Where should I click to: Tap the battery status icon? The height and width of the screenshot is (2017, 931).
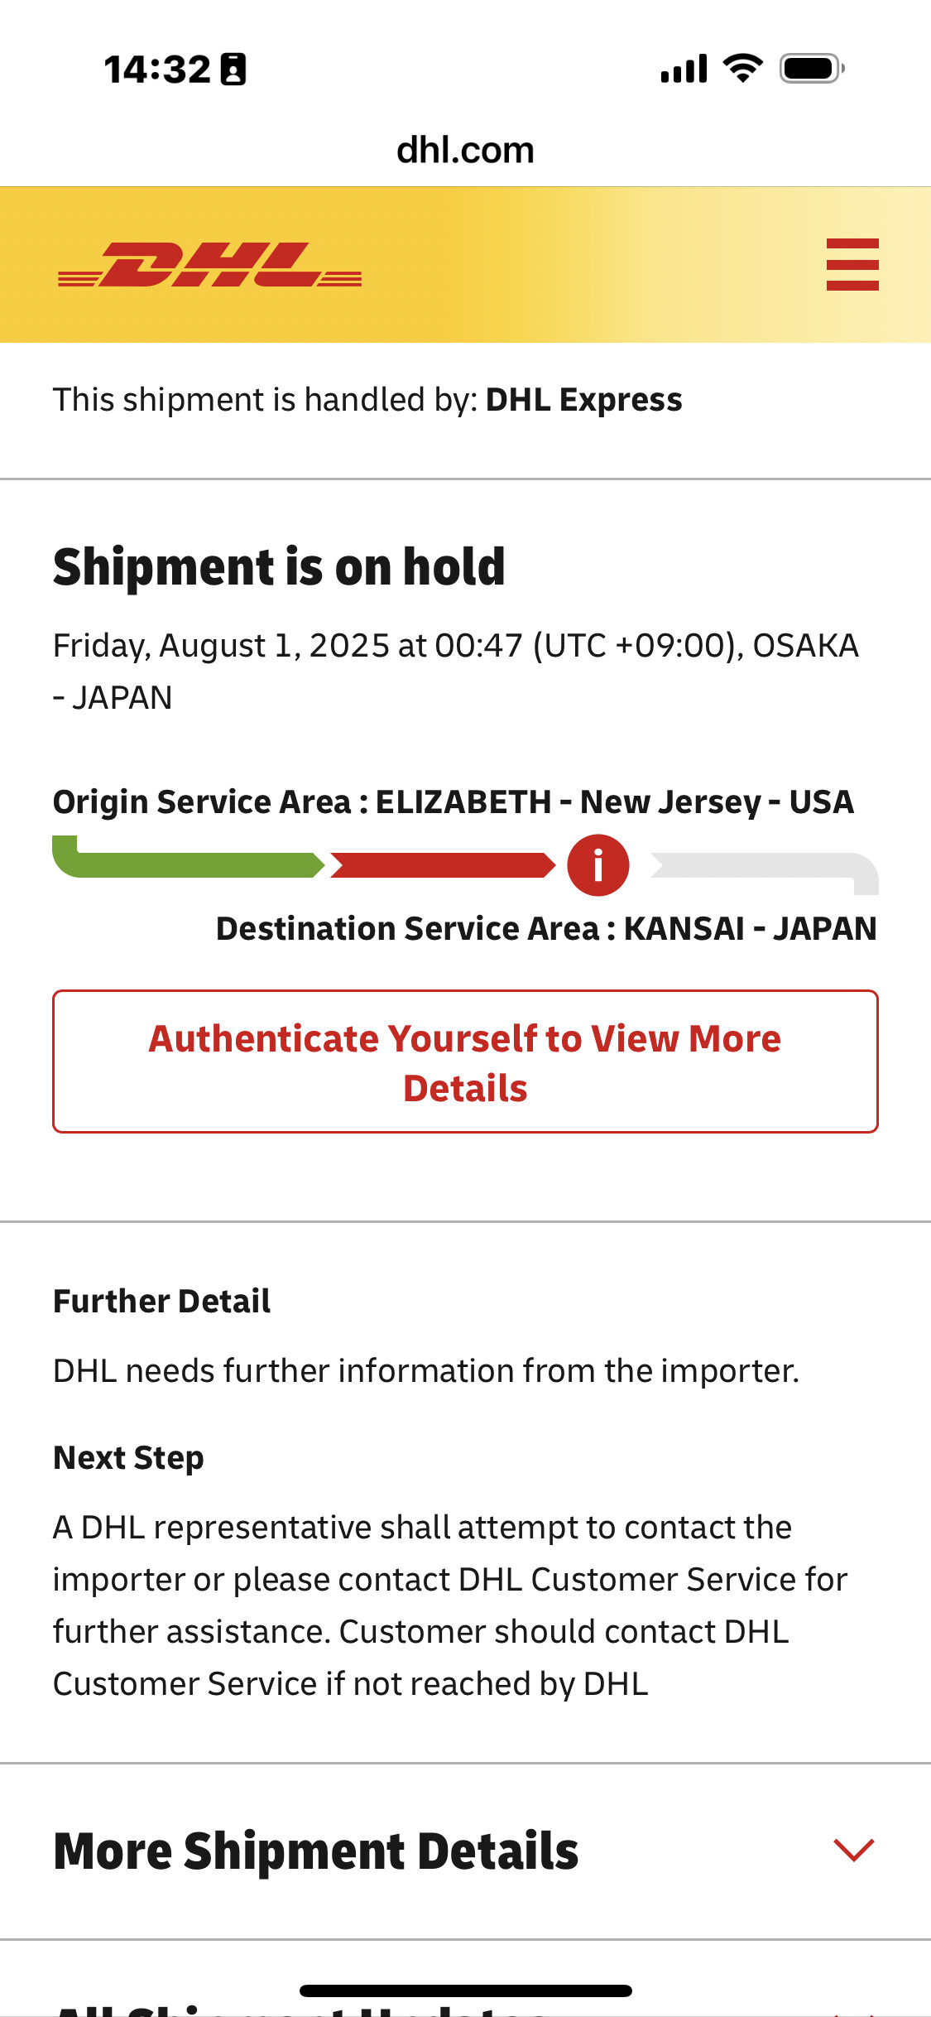pos(812,69)
